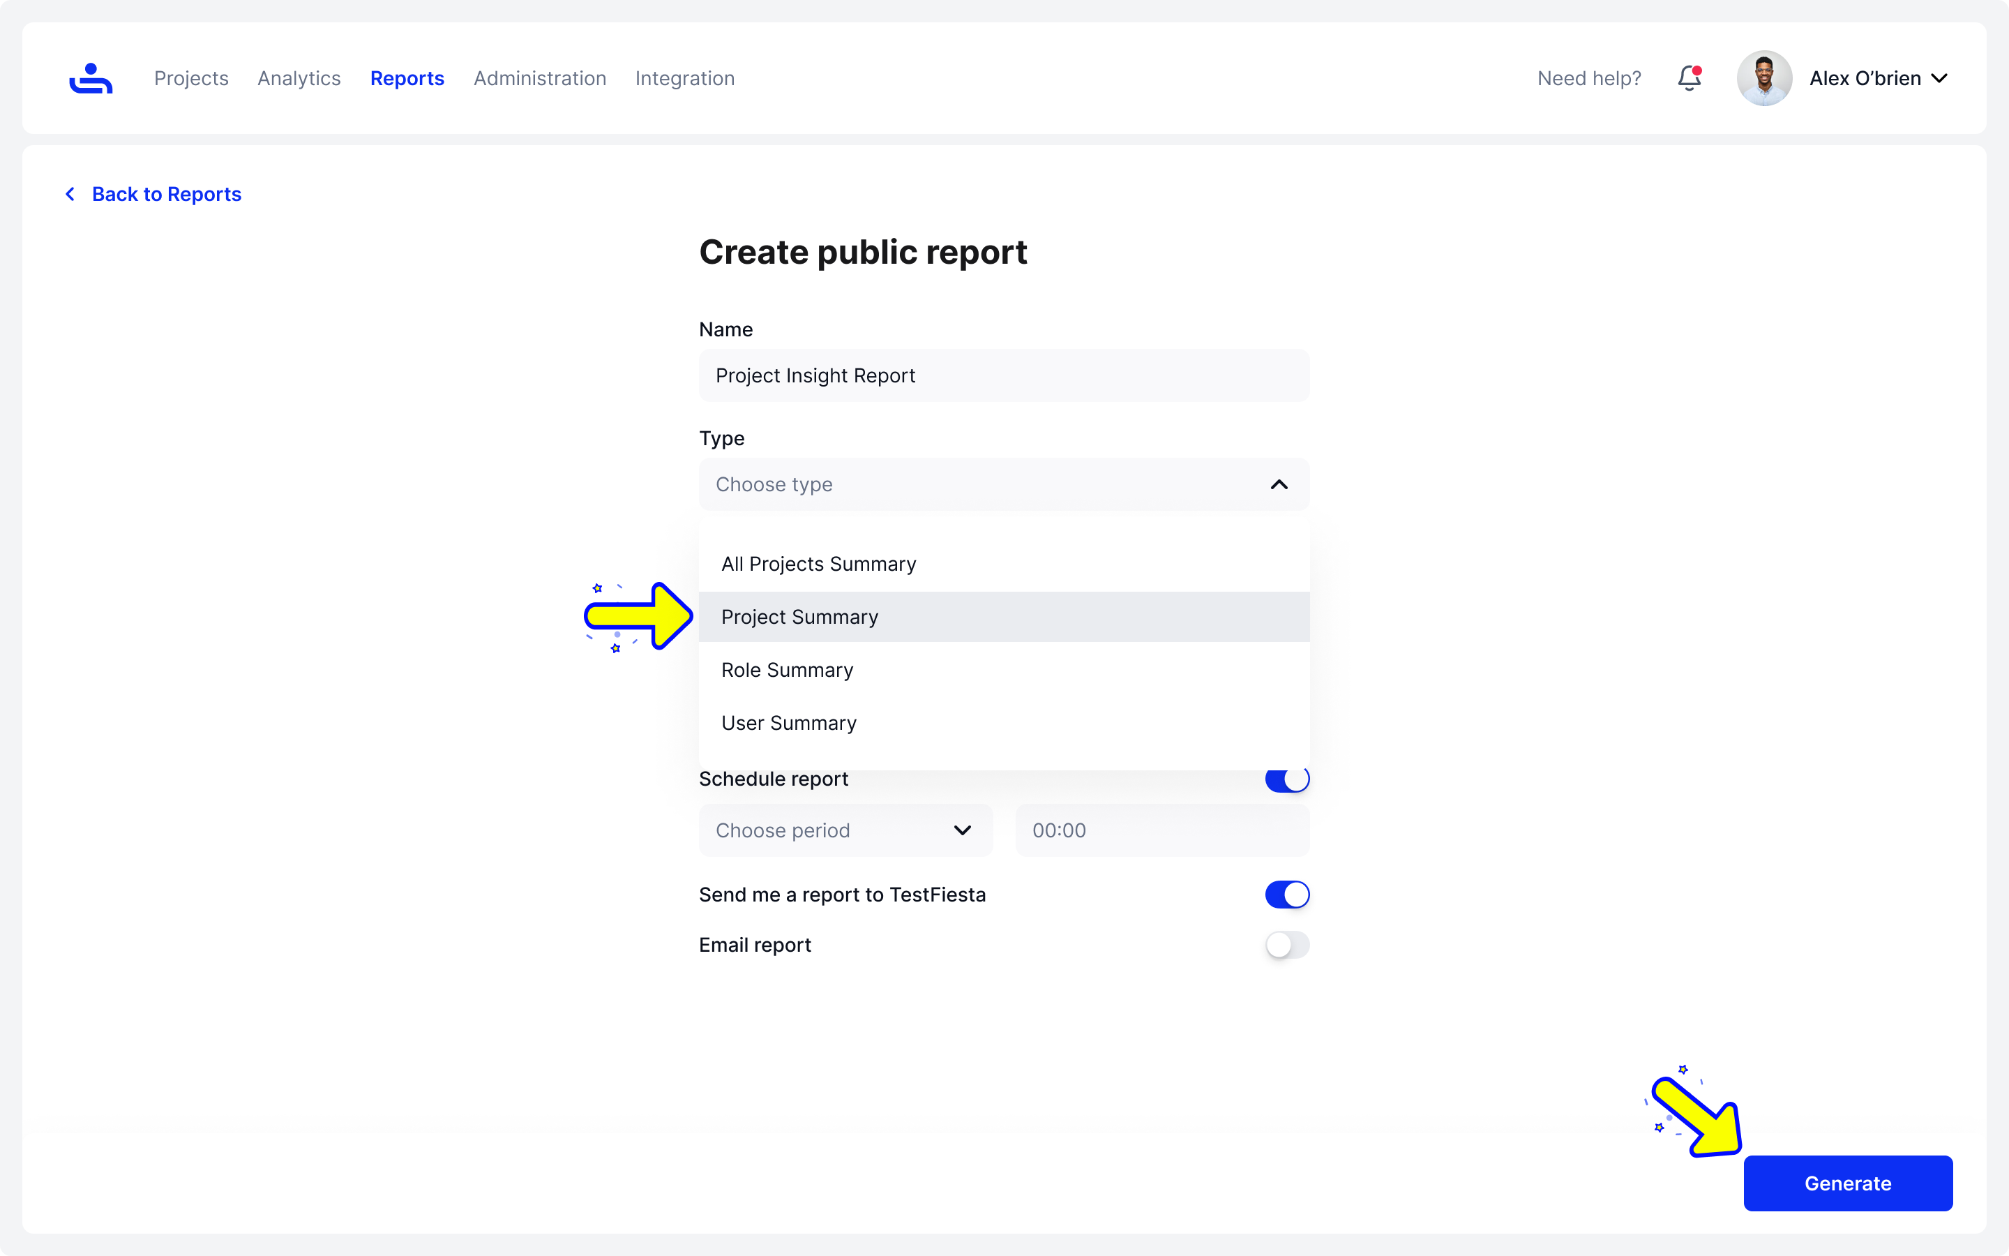Viewport: 2009px width, 1256px height.
Task: Turn off Send me a report to TestFiesta
Action: pyautogui.click(x=1287, y=895)
